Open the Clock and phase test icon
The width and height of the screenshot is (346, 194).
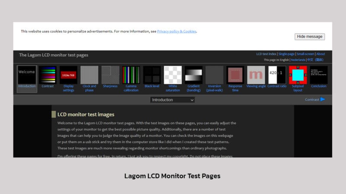pyautogui.click(x=90, y=75)
